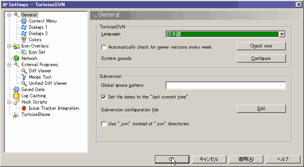Viewport: 304px width, 167px height.
Task: Open the Language dropdown arrow
Action: 282,34
